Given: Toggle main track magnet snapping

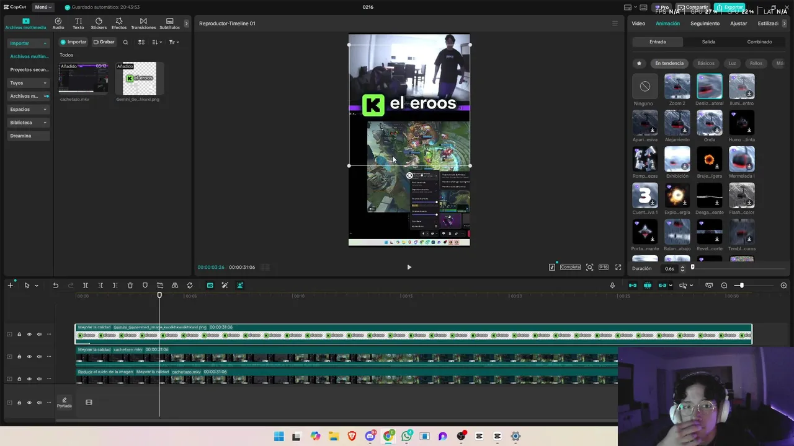Looking at the screenshot, I should 633,286.
